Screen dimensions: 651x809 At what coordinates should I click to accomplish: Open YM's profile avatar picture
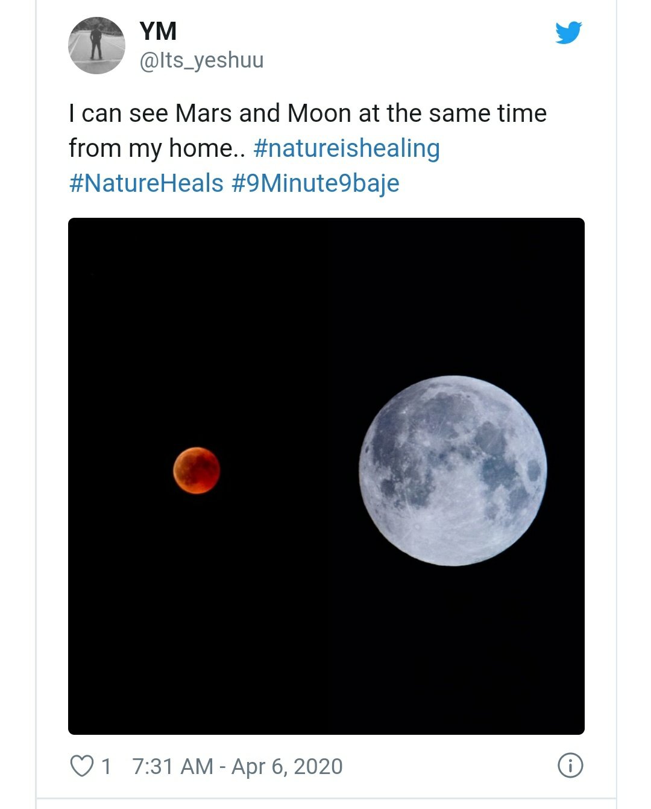(96, 45)
